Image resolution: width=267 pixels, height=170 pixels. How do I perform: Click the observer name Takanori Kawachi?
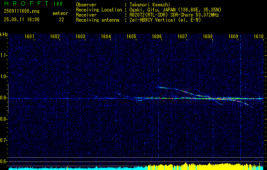coord(150,5)
